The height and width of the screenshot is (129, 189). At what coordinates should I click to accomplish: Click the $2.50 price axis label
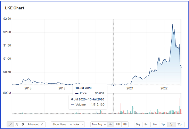[x=7, y=19]
